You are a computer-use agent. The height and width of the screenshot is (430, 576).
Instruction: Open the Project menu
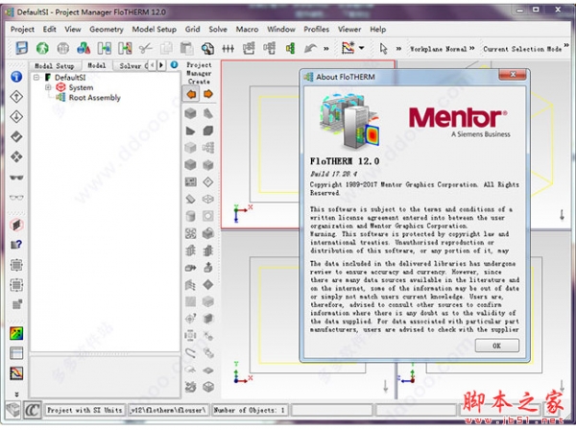pos(22,29)
